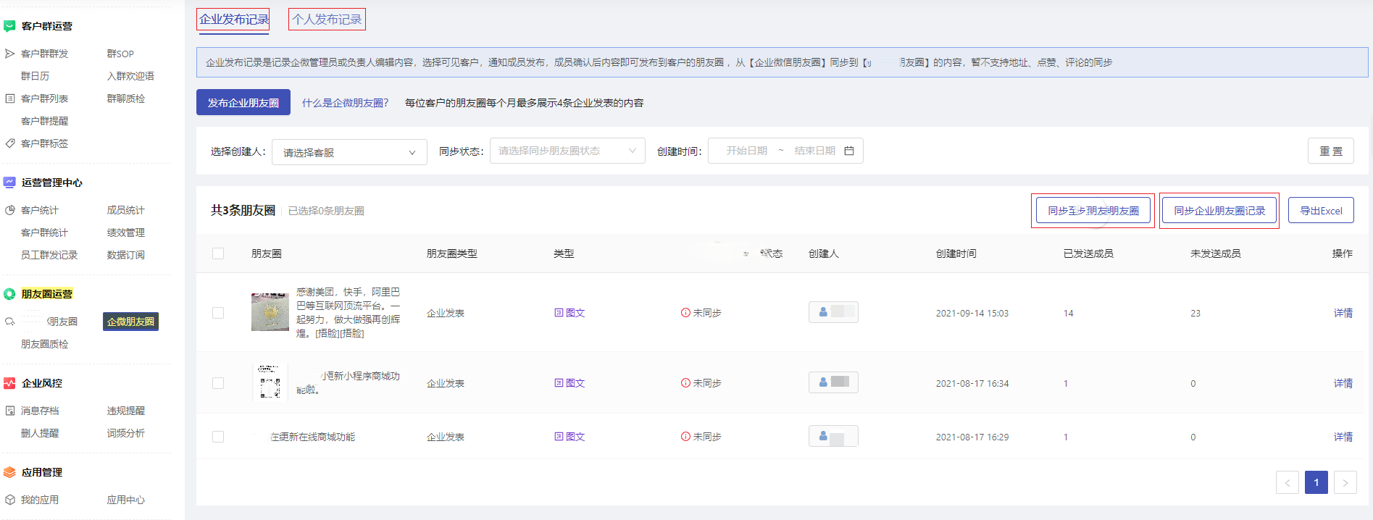
Task: Click the icon beside 朋友圈 sidebar item
Action: pos(10,322)
